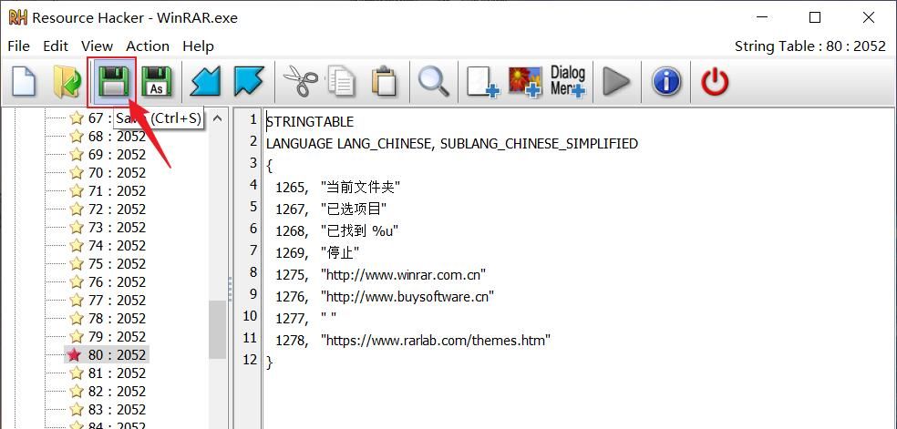897x429 pixels.
Task: Open the Edit menu
Action: [x=56, y=46]
